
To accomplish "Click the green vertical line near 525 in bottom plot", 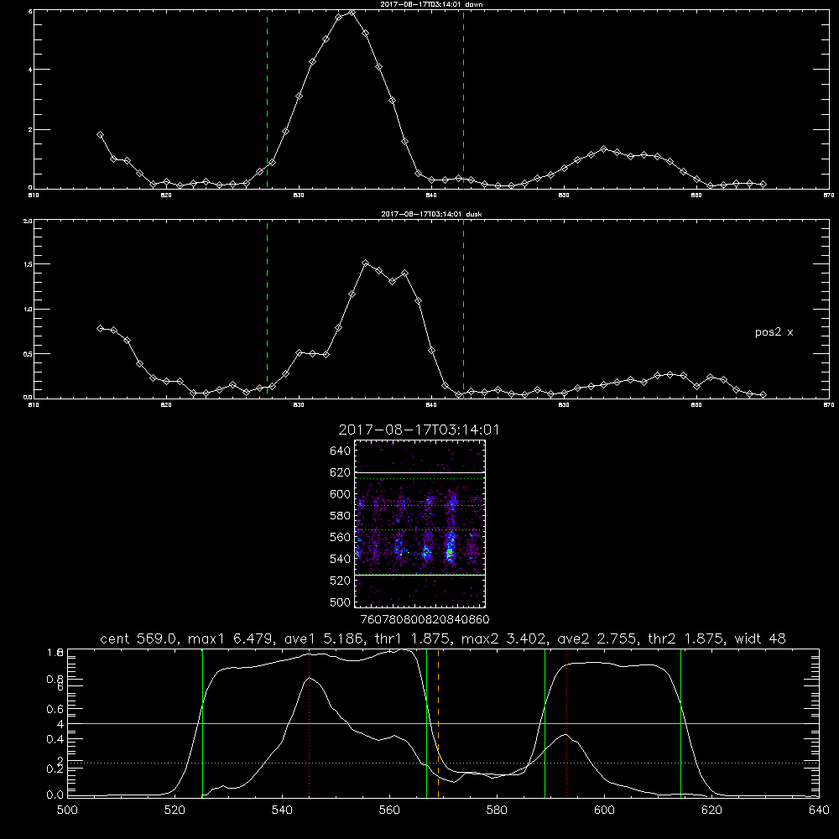I will tap(202, 722).
